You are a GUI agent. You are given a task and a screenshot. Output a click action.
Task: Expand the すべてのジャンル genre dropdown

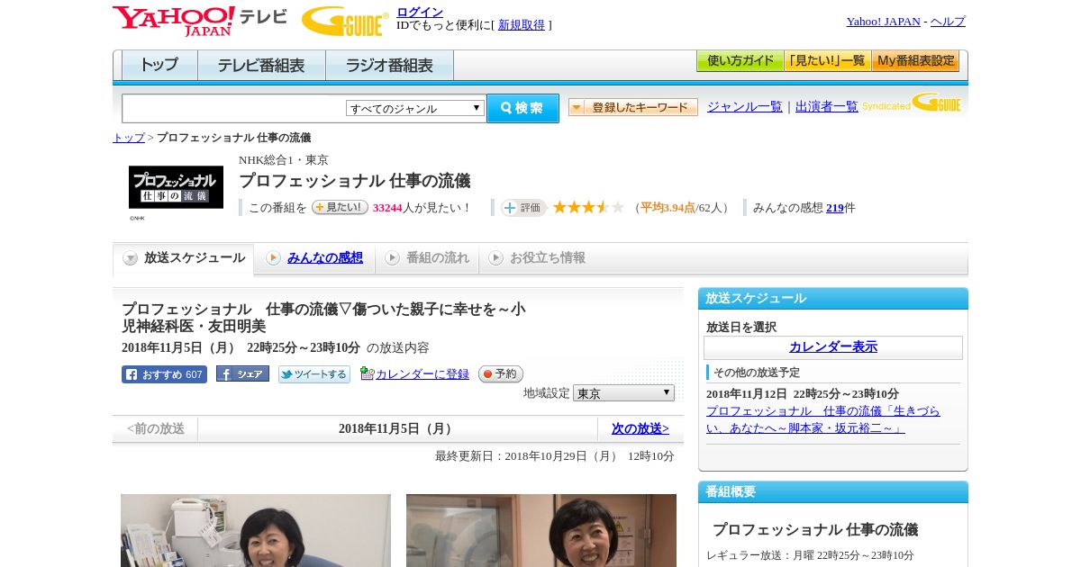tap(415, 108)
